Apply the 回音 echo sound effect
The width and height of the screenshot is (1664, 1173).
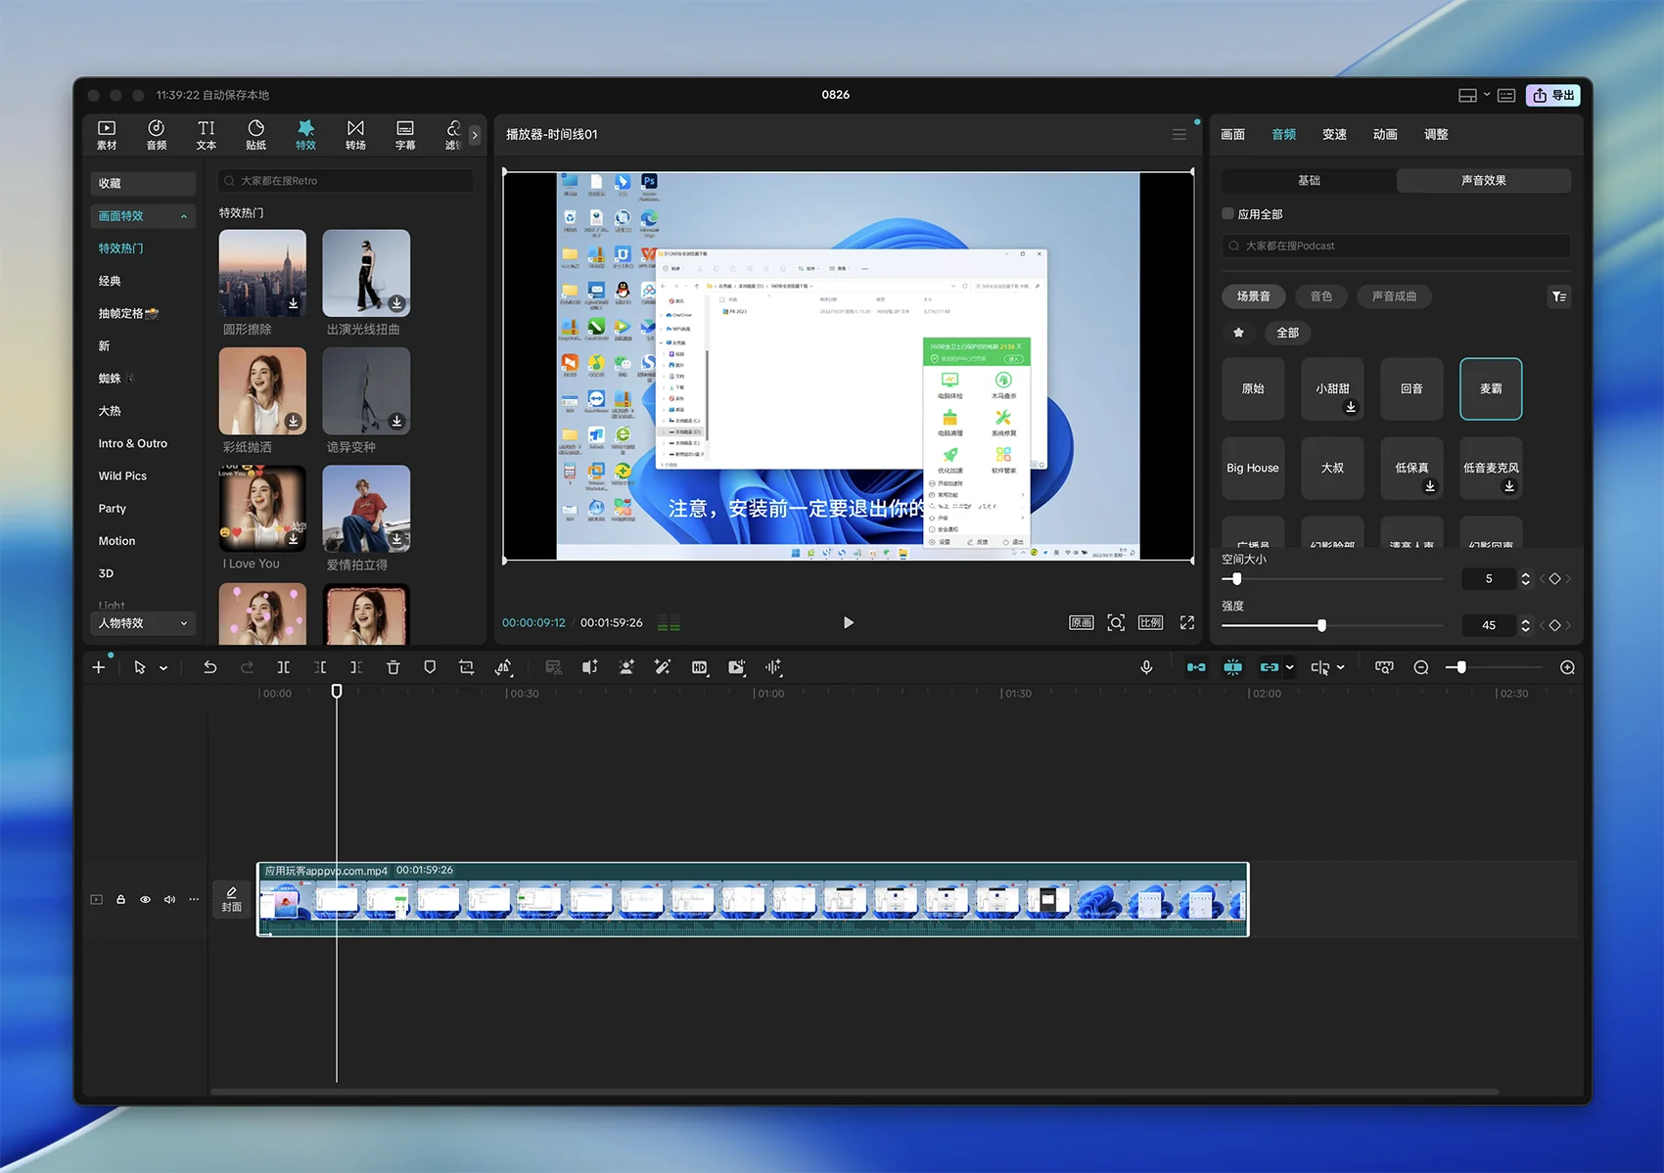(x=1411, y=388)
